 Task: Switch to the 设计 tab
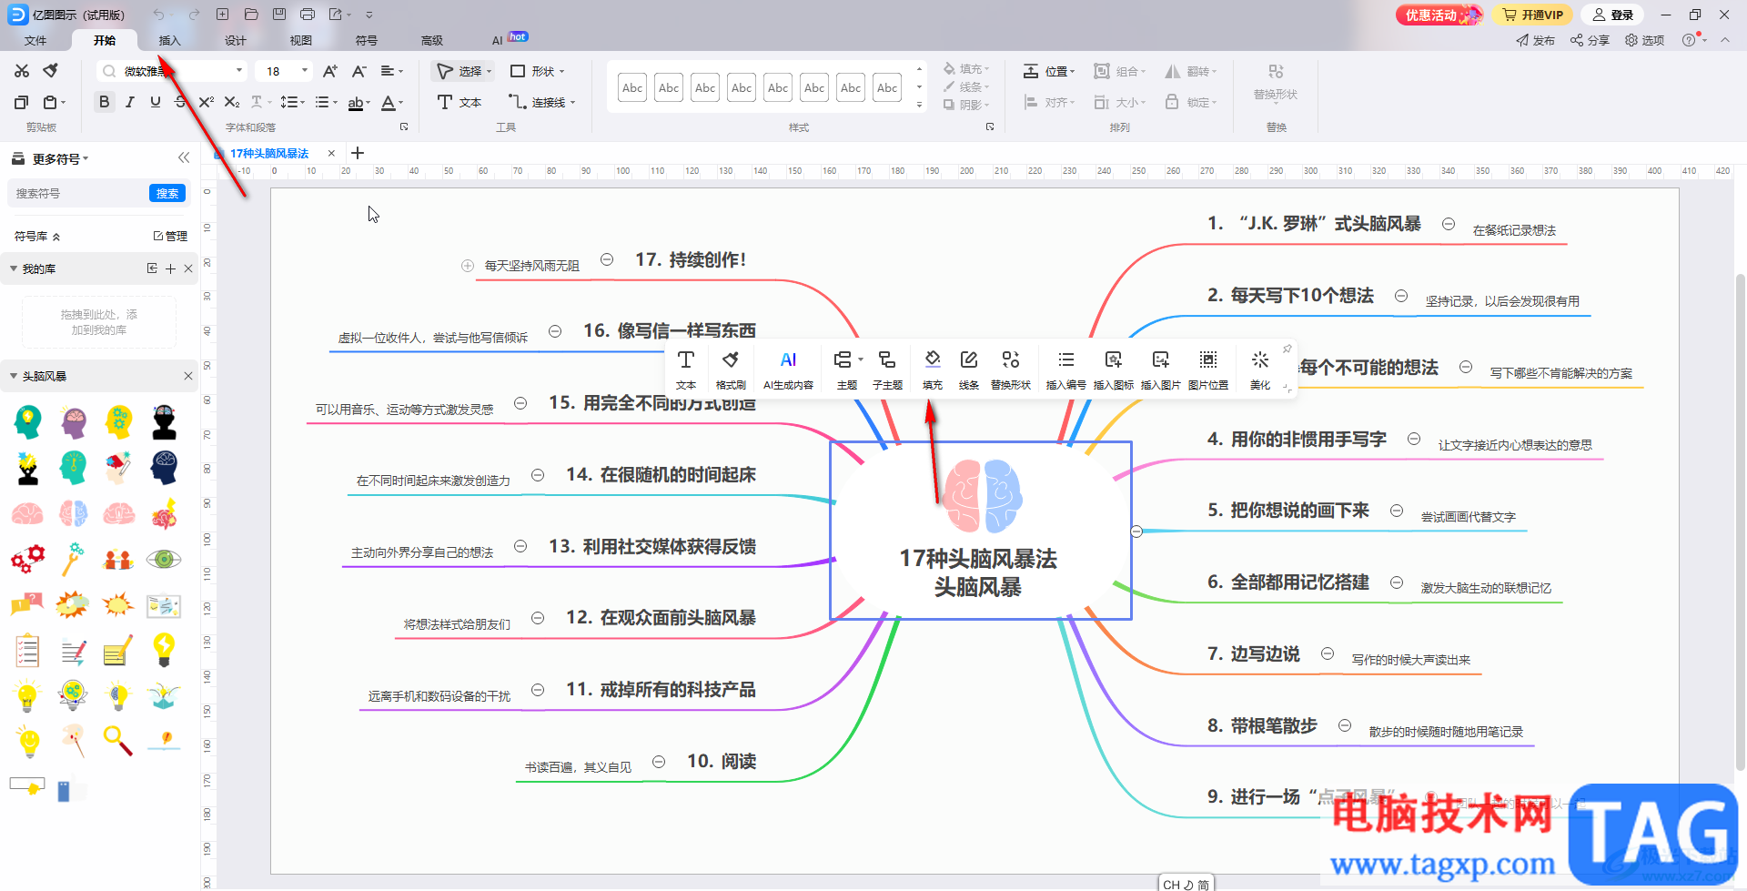click(236, 40)
